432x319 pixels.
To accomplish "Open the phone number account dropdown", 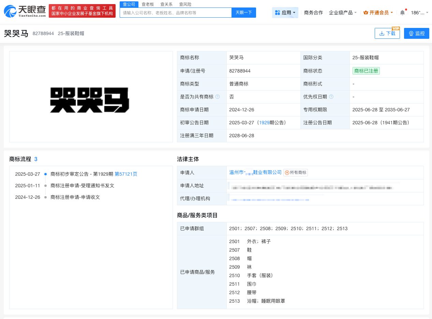I will click(x=418, y=12).
